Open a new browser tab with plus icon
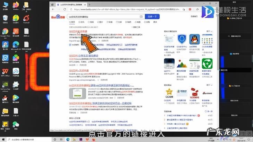 pyautogui.click(x=90, y=5)
